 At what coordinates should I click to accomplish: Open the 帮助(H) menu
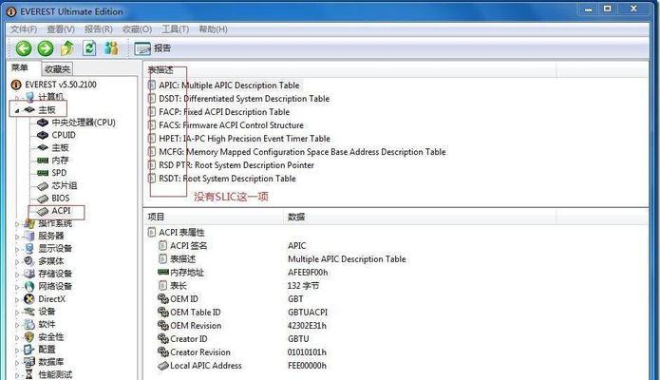[213, 29]
